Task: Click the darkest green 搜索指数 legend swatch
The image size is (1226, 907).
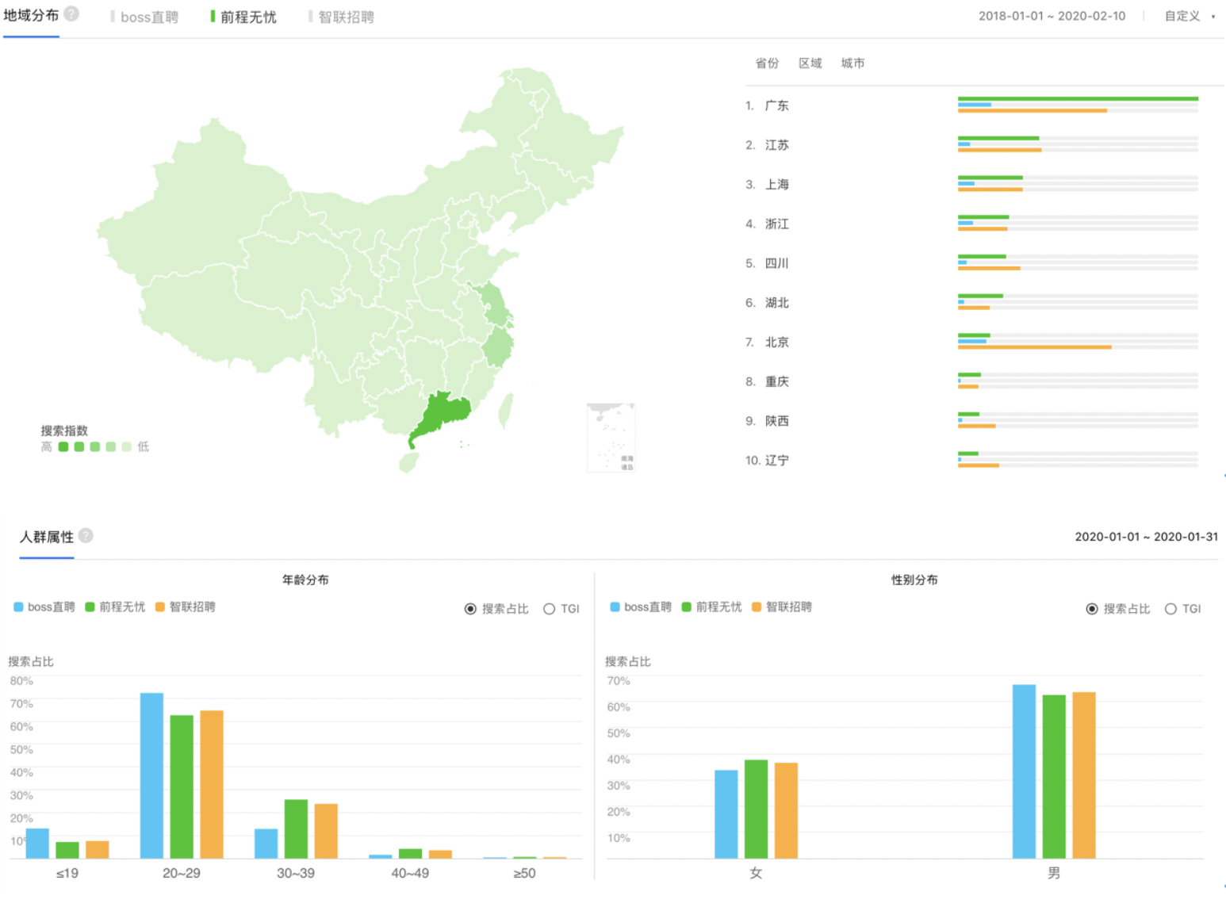Action: (63, 446)
